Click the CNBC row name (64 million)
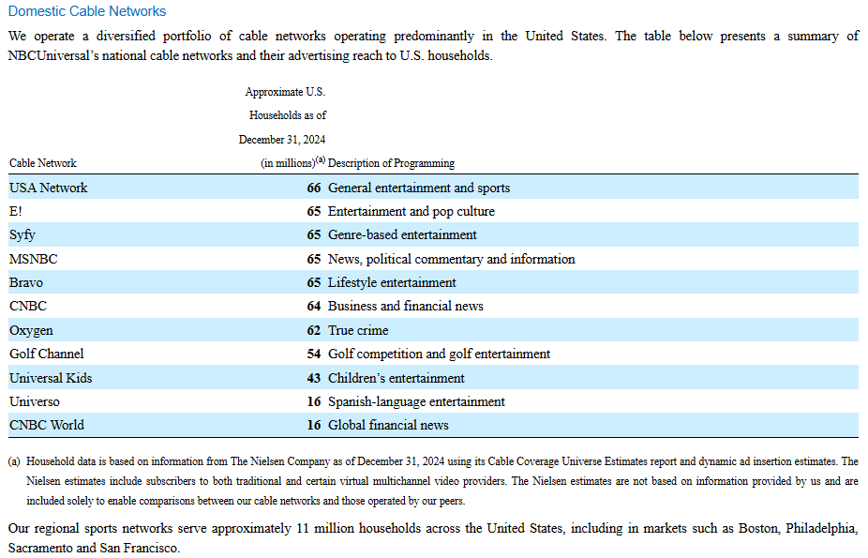The height and width of the screenshot is (558, 868). click(28, 306)
